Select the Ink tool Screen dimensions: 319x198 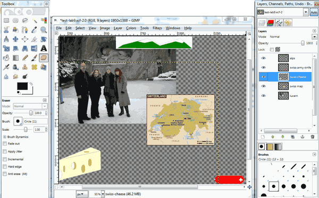point(15,67)
